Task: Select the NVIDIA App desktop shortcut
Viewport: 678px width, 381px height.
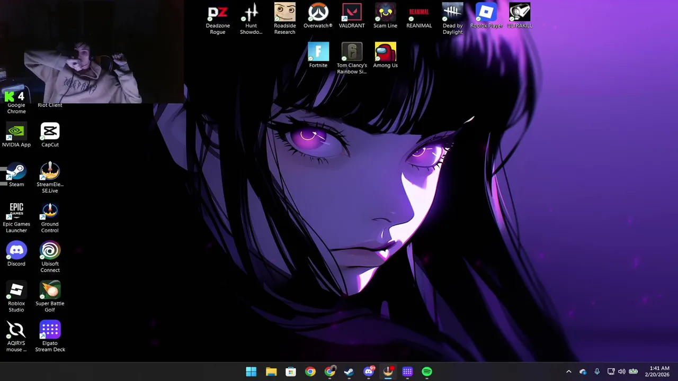Action: click(x=16, y=135)
